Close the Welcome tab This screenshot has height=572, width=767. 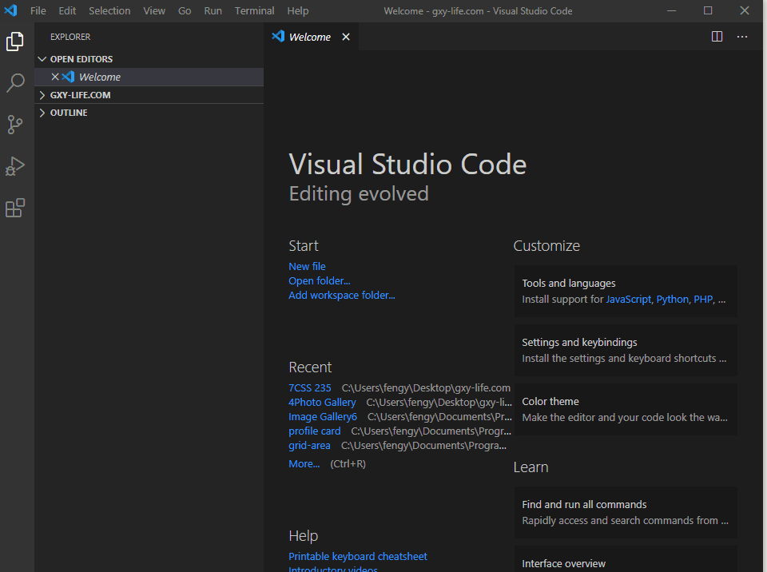pyautogui.click(x=346, y=37)
